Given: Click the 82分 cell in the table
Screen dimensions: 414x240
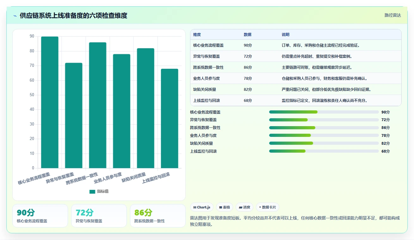Looking at the screenshot, I should coord(248,90).
